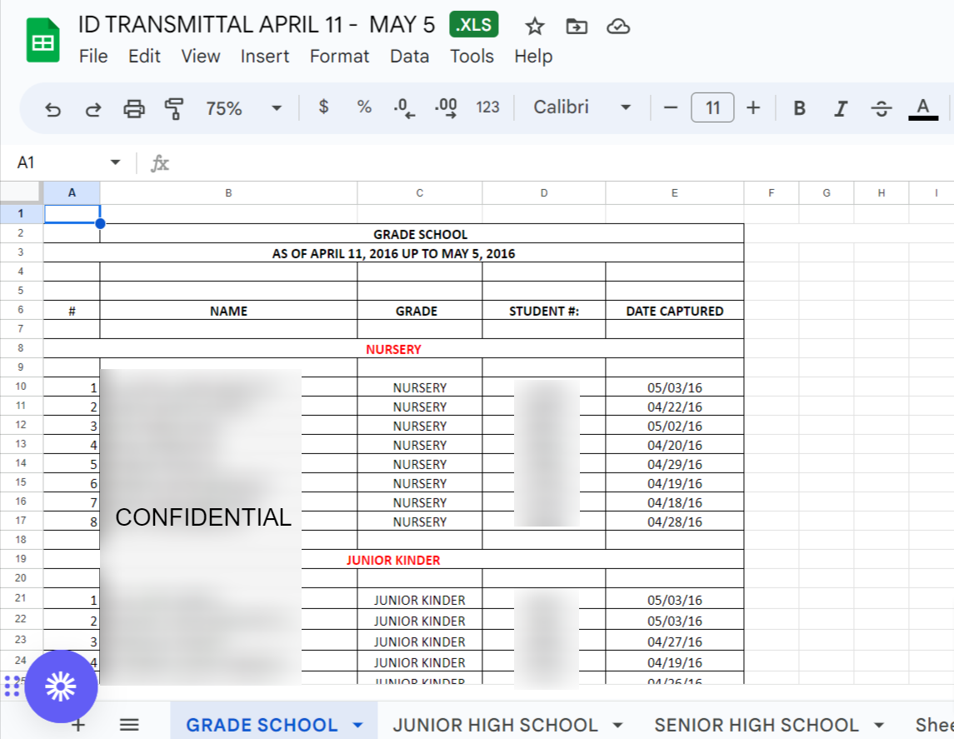
Task: Switch to SENIOR HIGH SCHOOL sheet tab
Action: 757,724
